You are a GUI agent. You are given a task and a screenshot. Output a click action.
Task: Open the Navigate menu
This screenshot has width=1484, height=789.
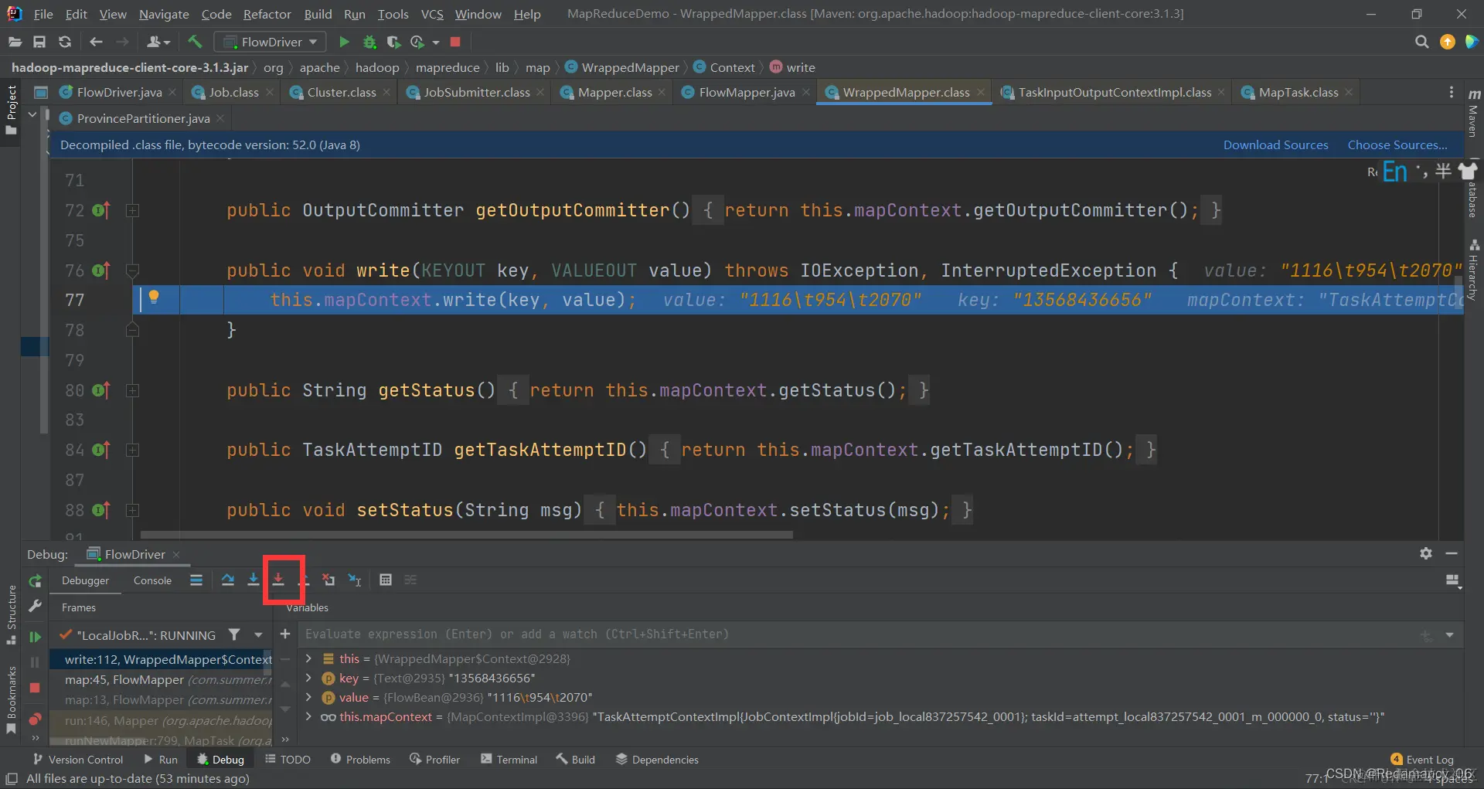(164, 14)
